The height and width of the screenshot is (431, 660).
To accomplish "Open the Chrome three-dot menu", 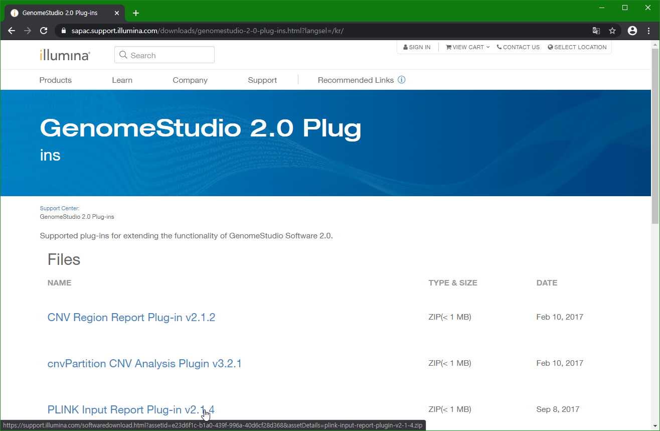I will point(649,31).
